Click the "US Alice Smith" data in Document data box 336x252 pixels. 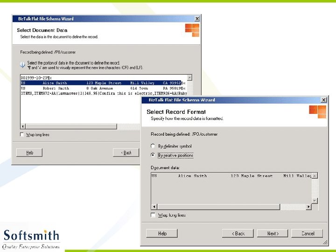pos(231,176)
